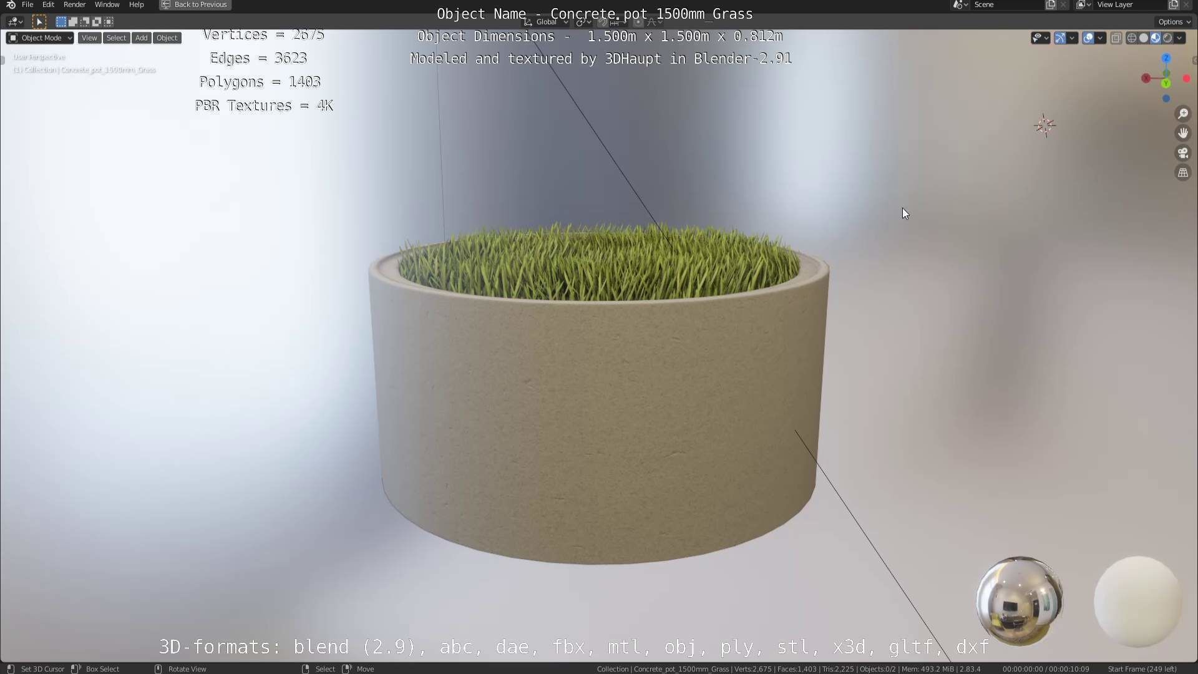Screen dimensions: 1198x674
Task: Click the zoom view magnifier icon
Action: coord(1182,114)
